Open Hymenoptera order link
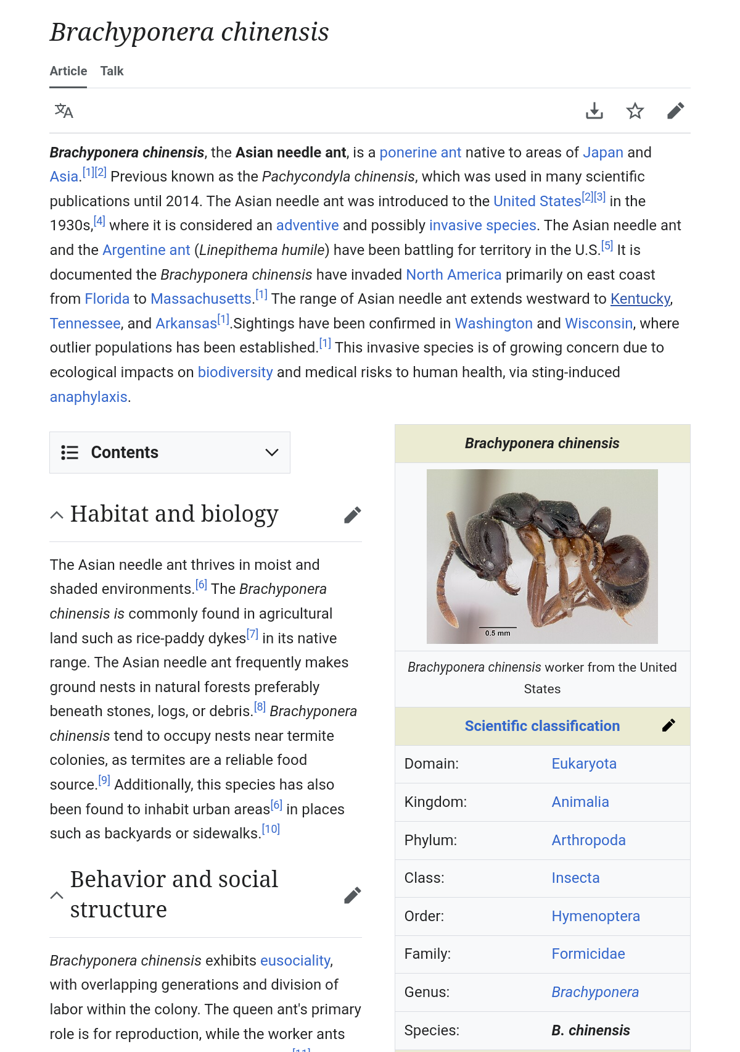This screenshot has height=1052, width=740. tap(596, 916)
